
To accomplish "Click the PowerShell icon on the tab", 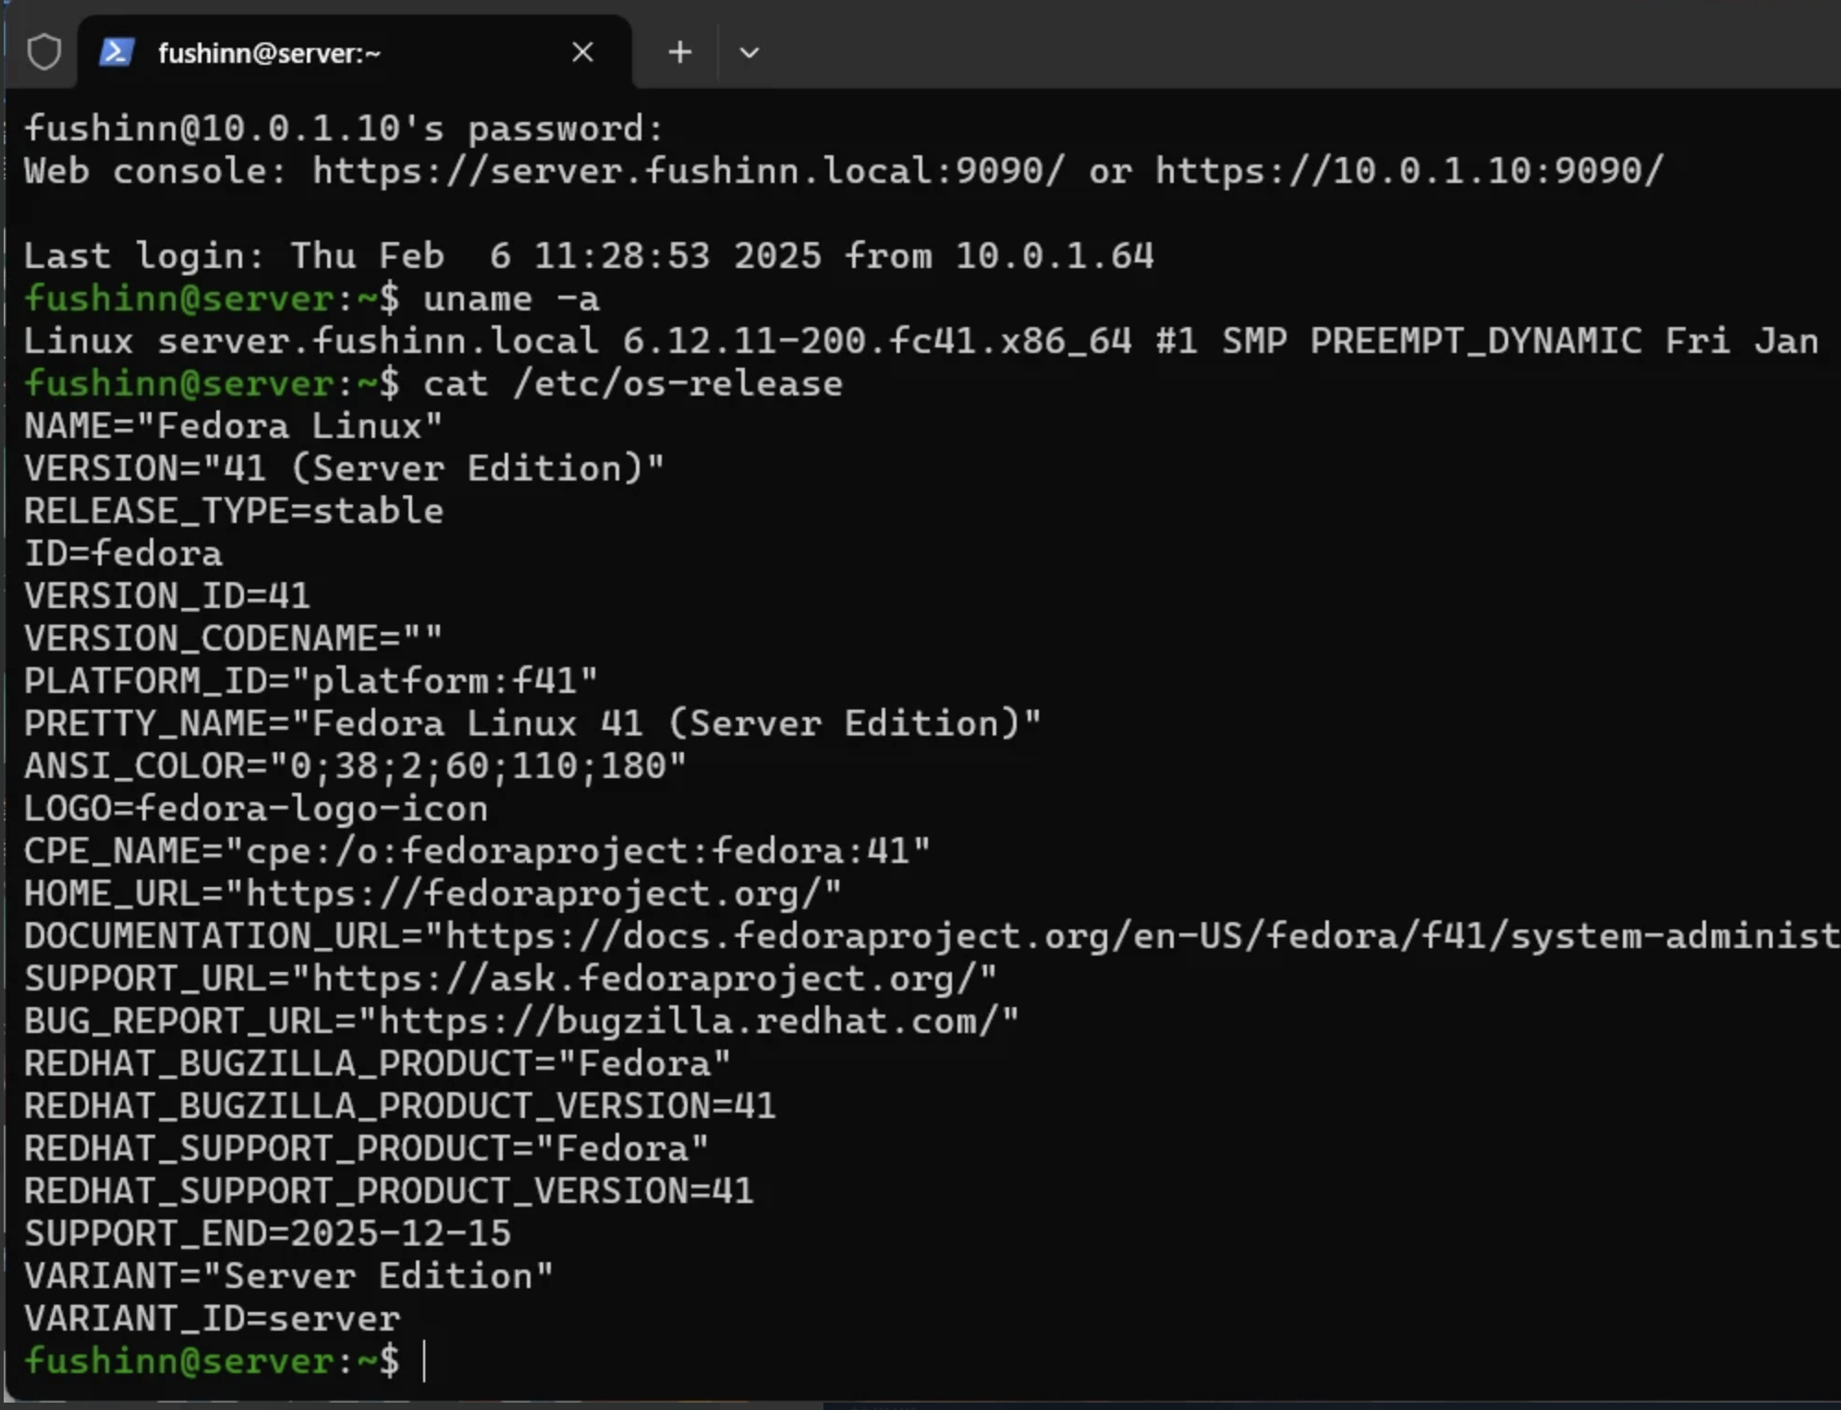I will click(x=117, y=53).
